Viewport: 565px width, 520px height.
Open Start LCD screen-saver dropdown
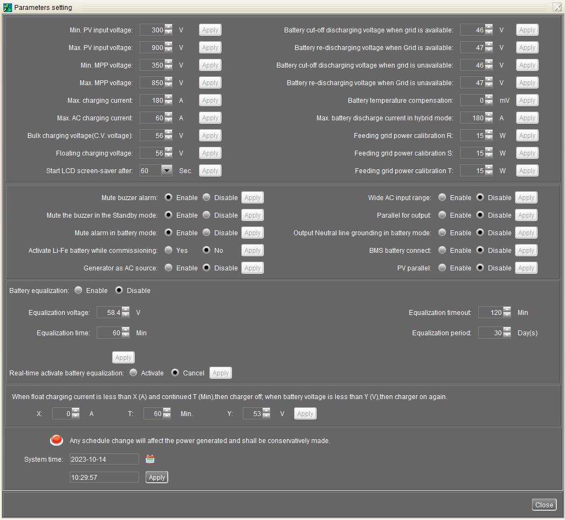(x=167, y=171)
